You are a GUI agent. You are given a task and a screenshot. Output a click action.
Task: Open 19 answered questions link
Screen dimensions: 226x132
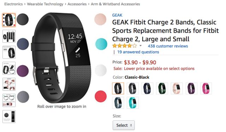click(138, 52)
